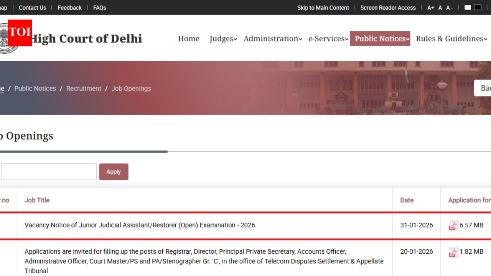
Task: Go to Recruitment via the breadcrumb
Action: (x=84, y=88)
